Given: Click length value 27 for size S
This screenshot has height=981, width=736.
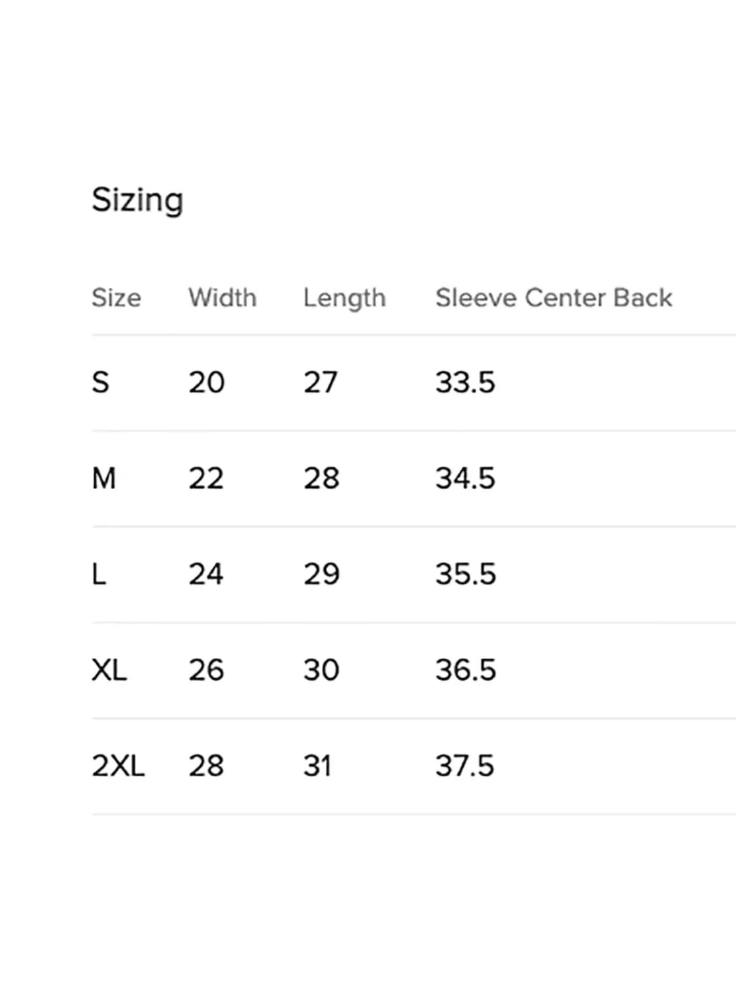Looking at the screenshot, I should 321,383.
